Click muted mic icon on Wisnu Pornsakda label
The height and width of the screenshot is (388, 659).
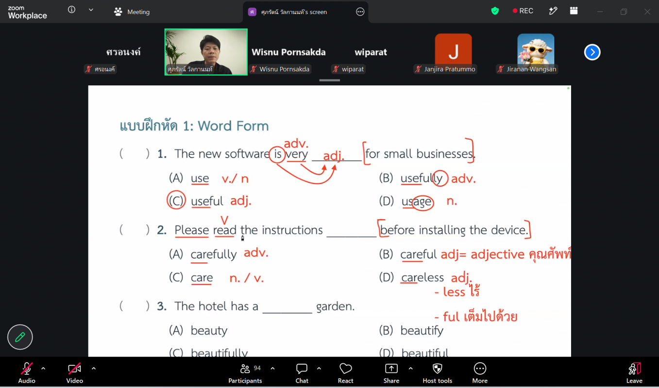[253, 69]
